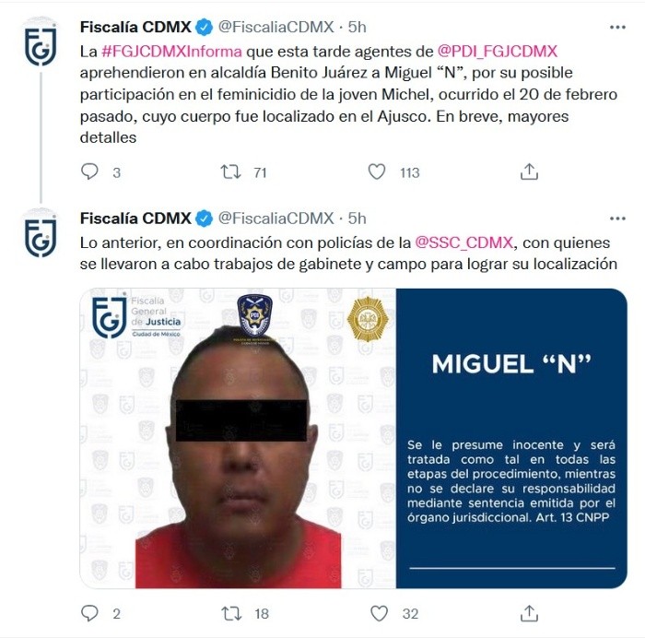Retweet the second tweet with 18 retweets
The height and width of the screenshot is (638, 645).
(x=231, y=613)
